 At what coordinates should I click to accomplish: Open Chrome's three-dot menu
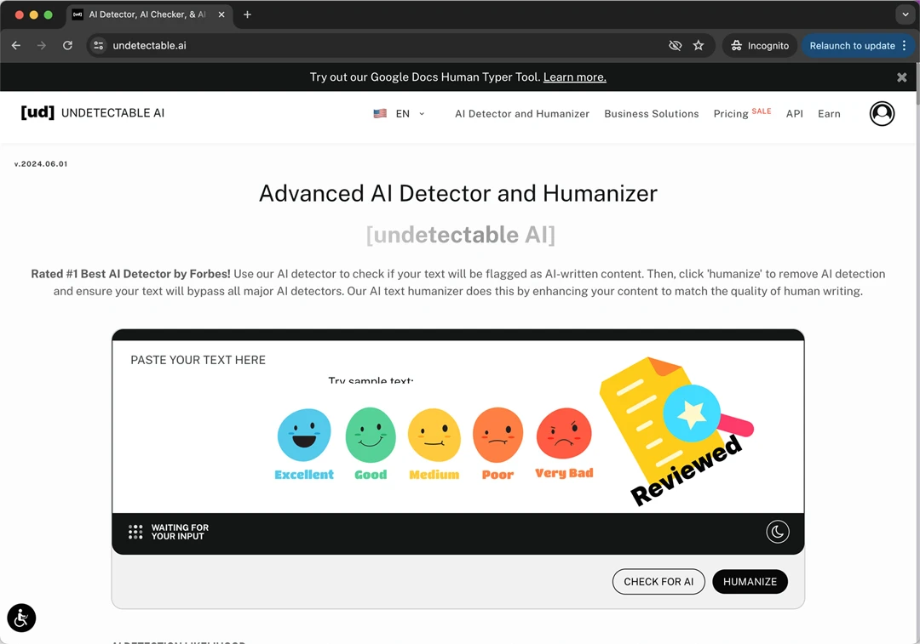point(904,46)
